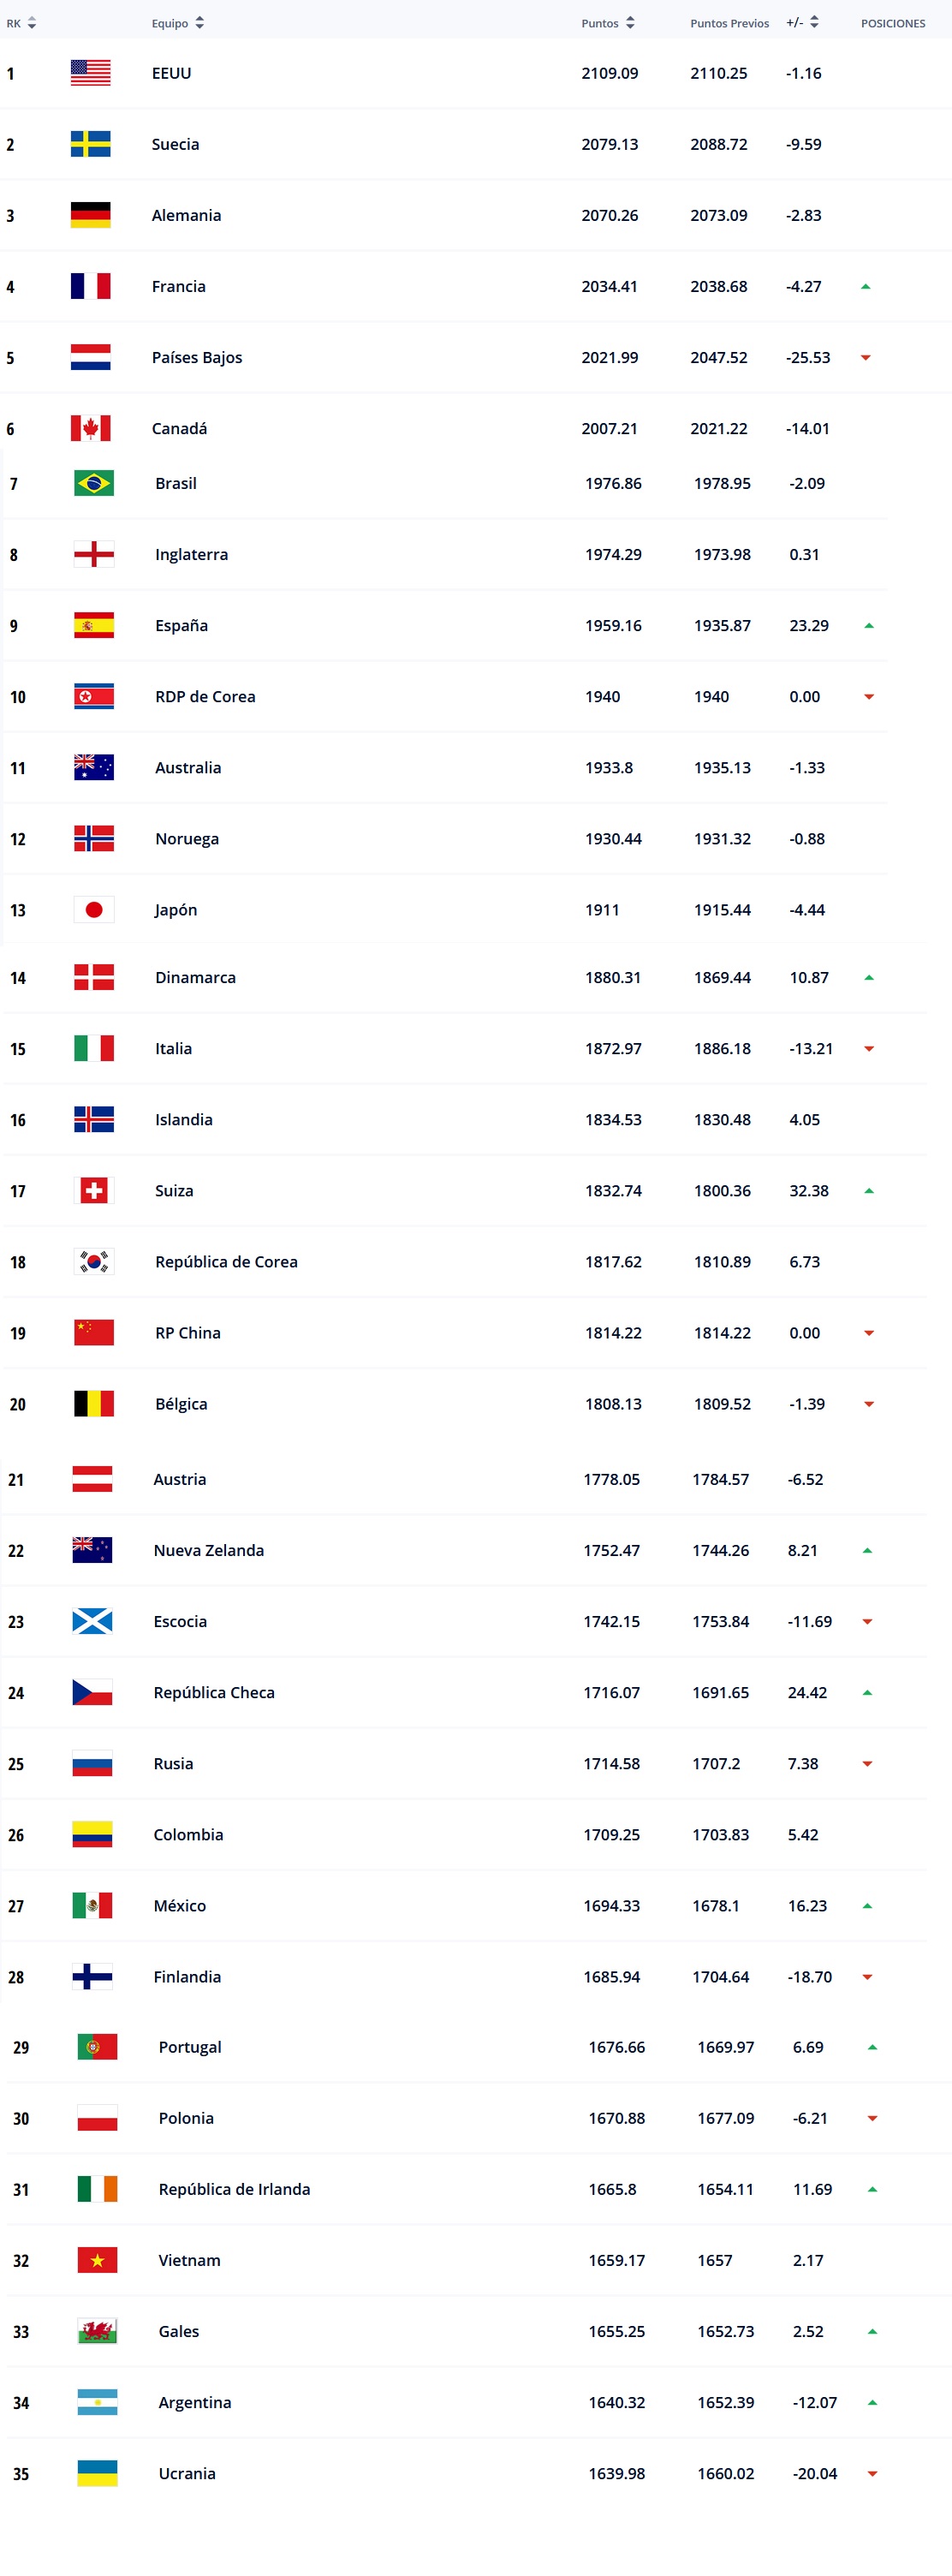Click the Canadá flag icon
Image resolution: width=952 pixels, height=2576 pixels.
[x=91, y=428]
